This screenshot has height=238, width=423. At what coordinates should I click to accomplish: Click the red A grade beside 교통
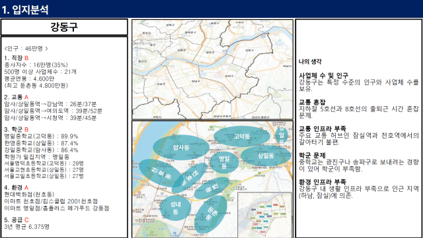tap(26, 97)
